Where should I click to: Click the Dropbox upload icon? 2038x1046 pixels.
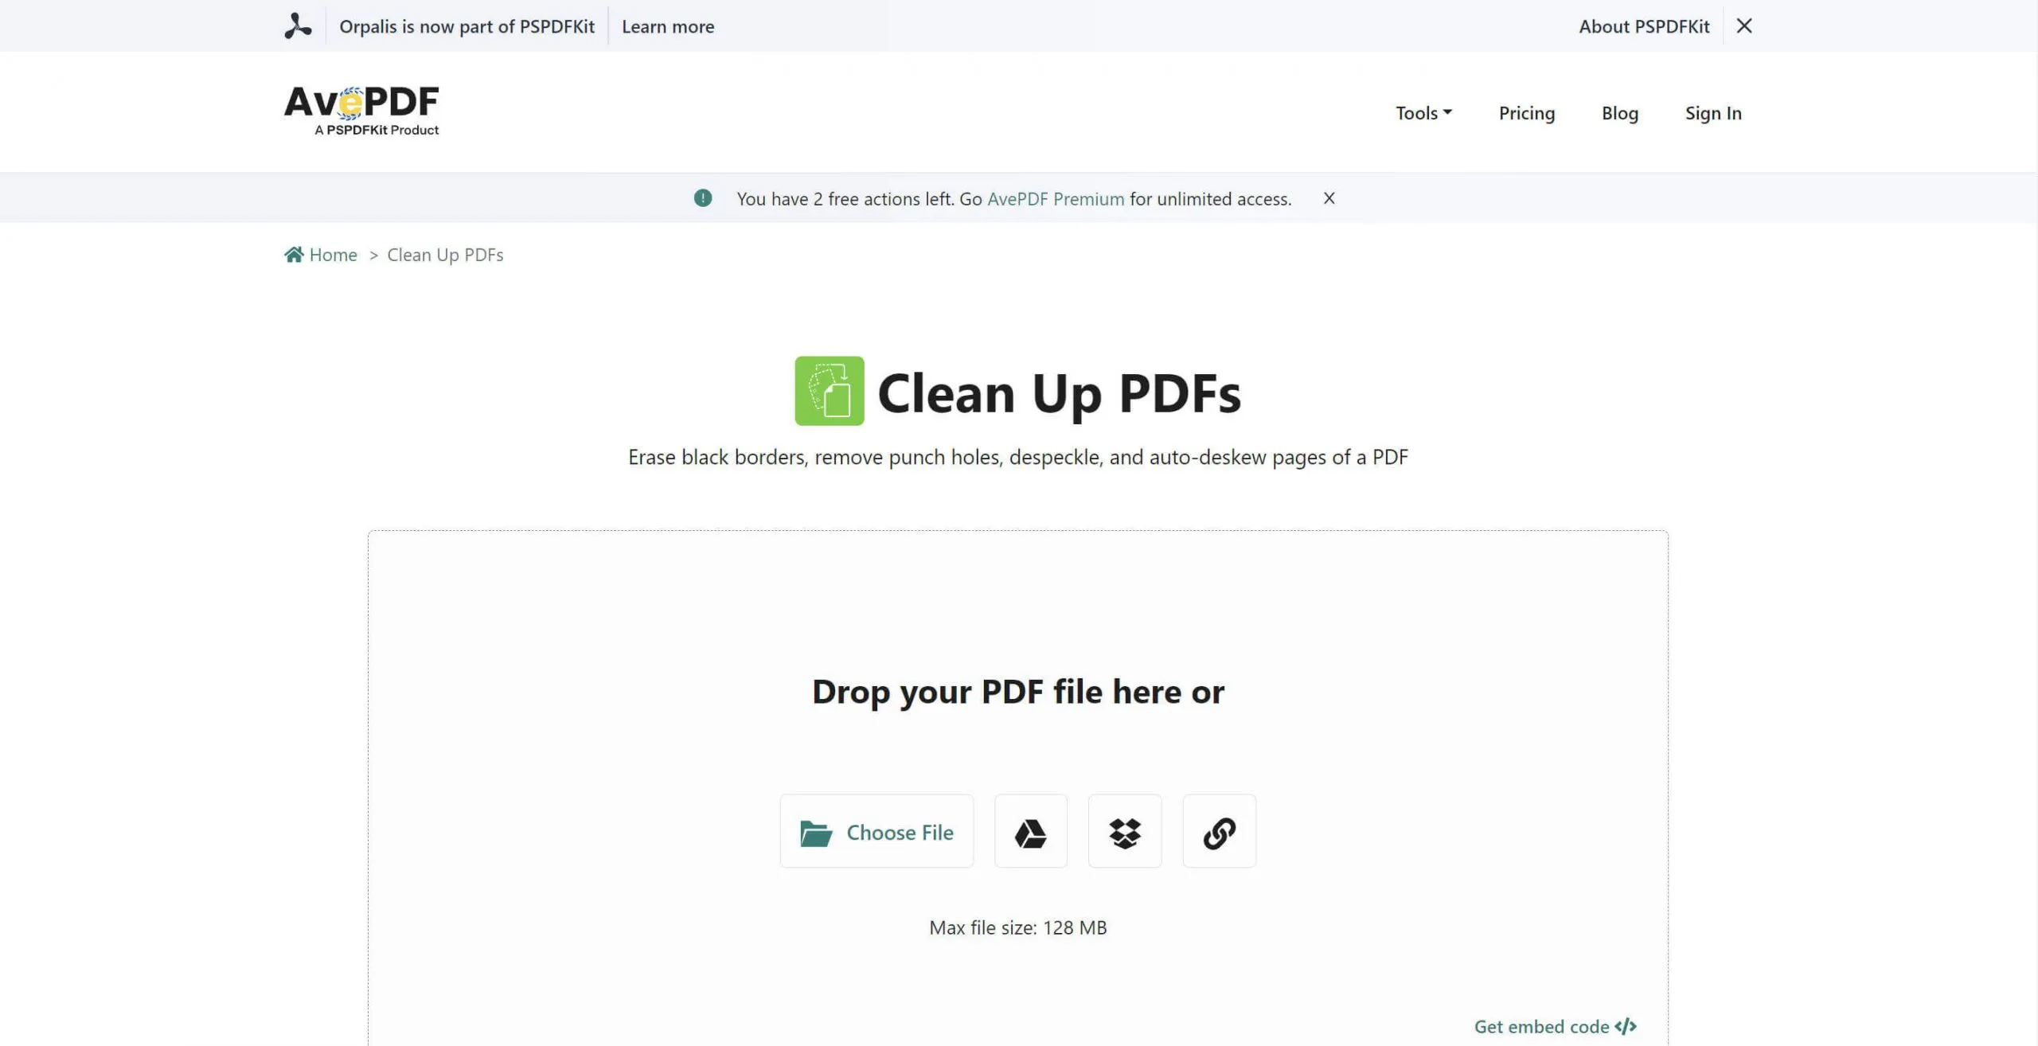[x=1124, y=831]
